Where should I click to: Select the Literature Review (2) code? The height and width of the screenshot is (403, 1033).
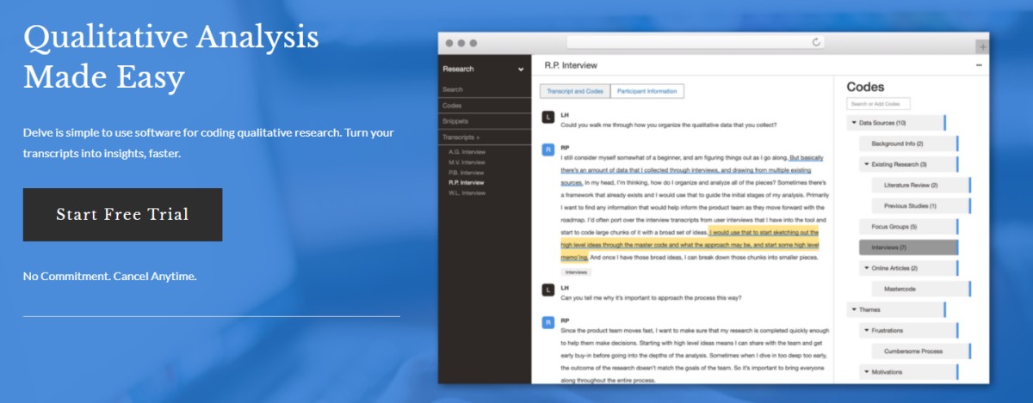(x=920, y=185)
